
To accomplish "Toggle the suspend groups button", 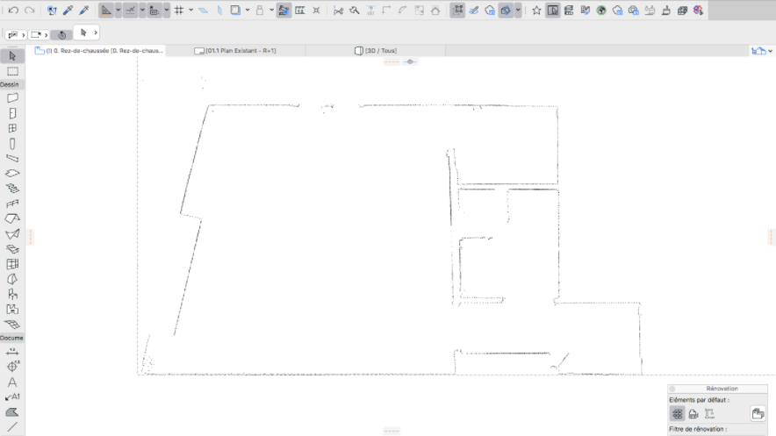I will 457,11.
